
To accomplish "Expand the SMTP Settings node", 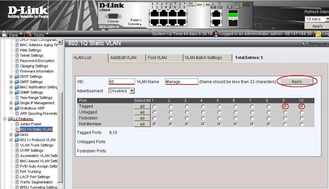I will (11, 82).
